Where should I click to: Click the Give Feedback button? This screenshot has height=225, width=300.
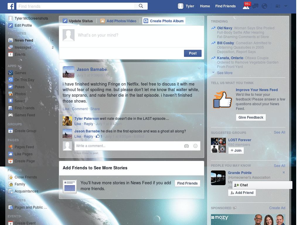coord(251,117)
